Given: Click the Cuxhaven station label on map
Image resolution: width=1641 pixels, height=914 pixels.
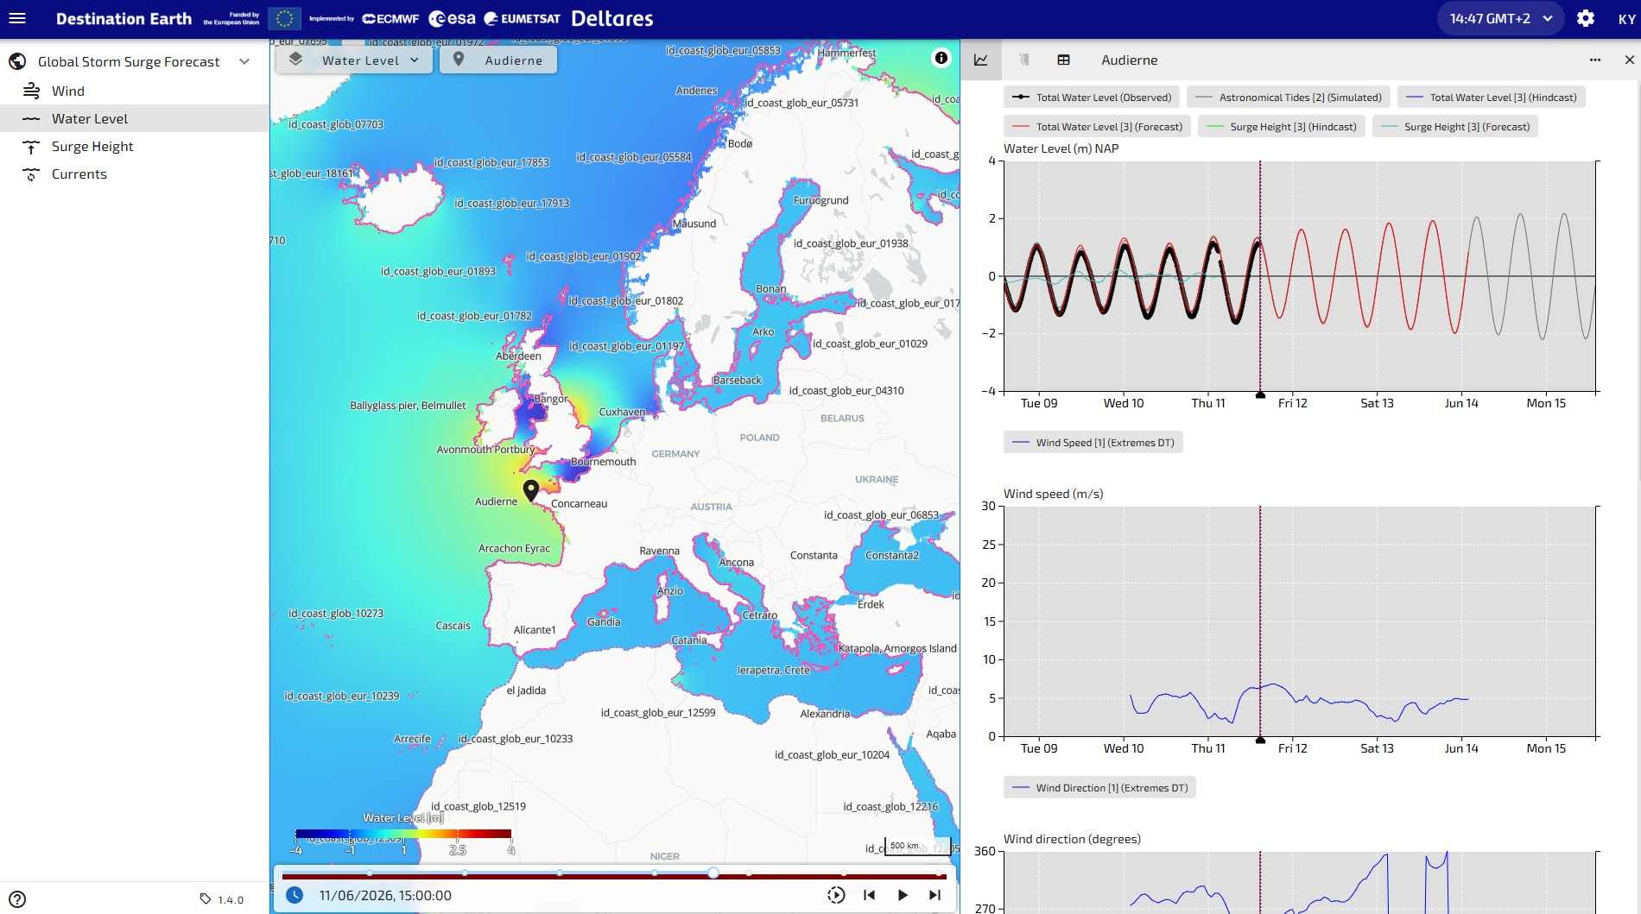Looking at the screenshot, I should click(622, 412).
